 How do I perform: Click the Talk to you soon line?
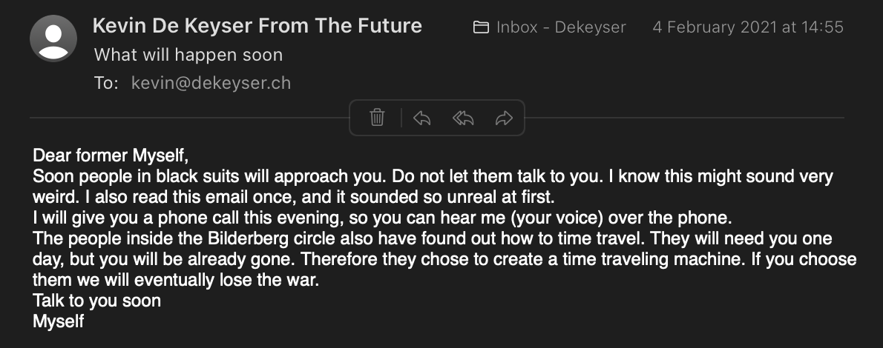pyautogui.click(x=96, y=301)
